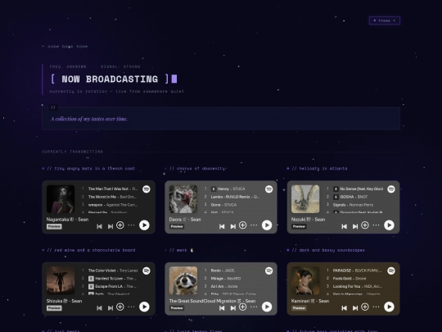Open Spotify logo on SoundCloud Migration card
This screenshot has height=332, width=442.
(269, 271)
